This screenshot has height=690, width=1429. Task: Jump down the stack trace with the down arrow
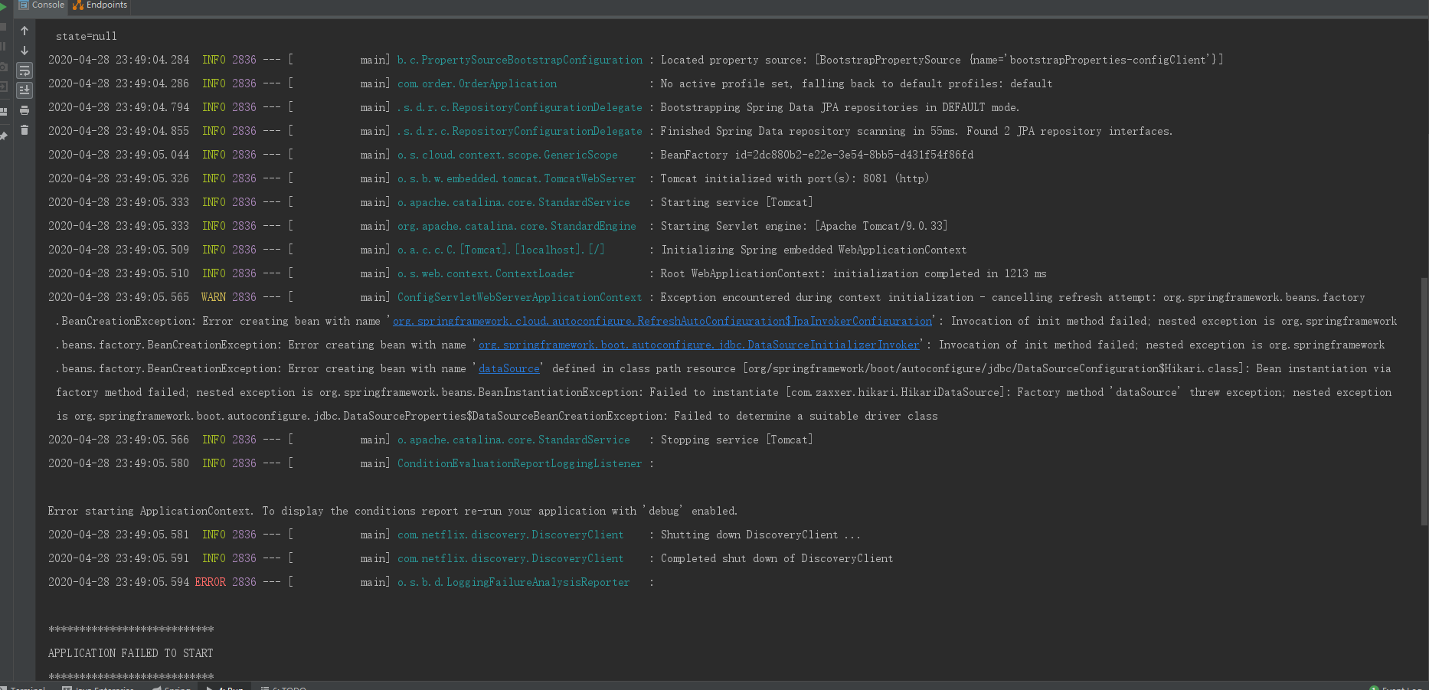click(x=25, y=51)
